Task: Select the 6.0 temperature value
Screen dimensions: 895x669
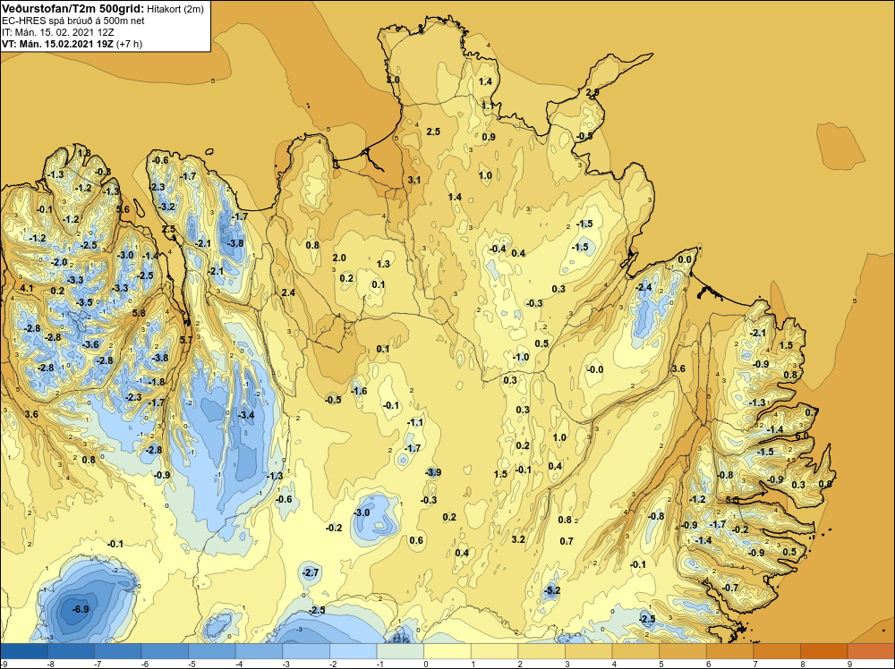Action: (x=801, y=436)
